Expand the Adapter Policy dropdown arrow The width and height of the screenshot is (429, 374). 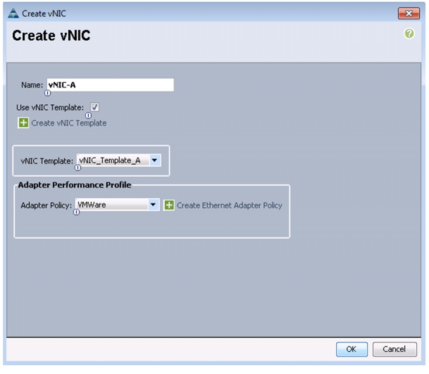pyautogui.click(x=153, y=204)
